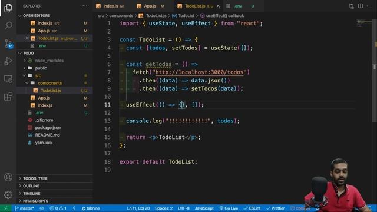The height and width of the screenshot is (212, 377).
Task: Open the Search view in activity bar
Action: [8, 25]
